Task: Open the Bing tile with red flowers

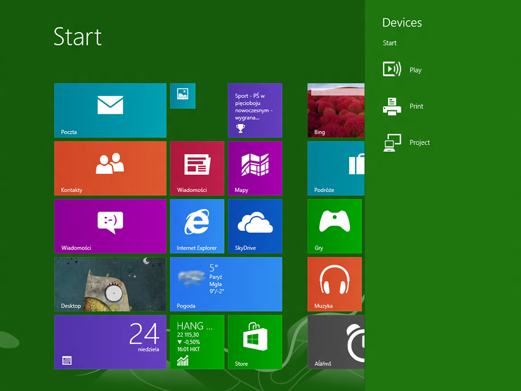Action: coord(336,110)
